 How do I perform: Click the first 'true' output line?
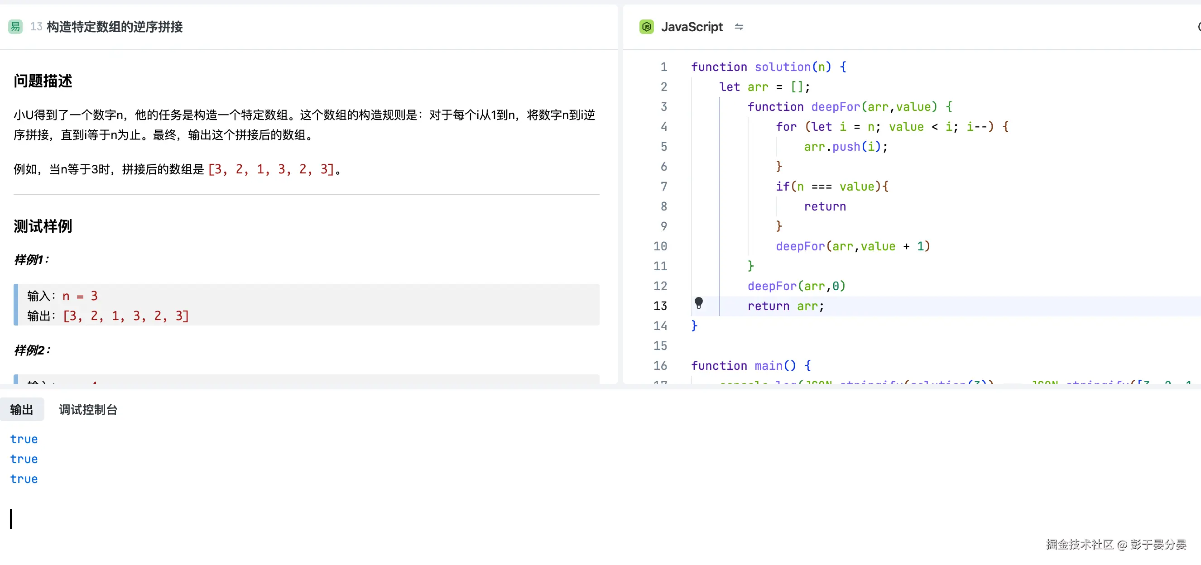pos(24,439)
